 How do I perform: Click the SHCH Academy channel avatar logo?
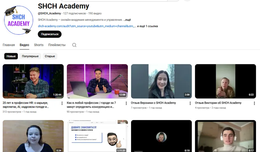[18, 20]
